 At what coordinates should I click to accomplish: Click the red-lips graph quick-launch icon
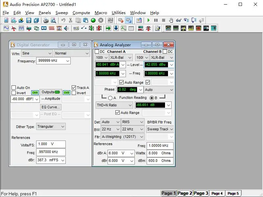pos(199,28)
